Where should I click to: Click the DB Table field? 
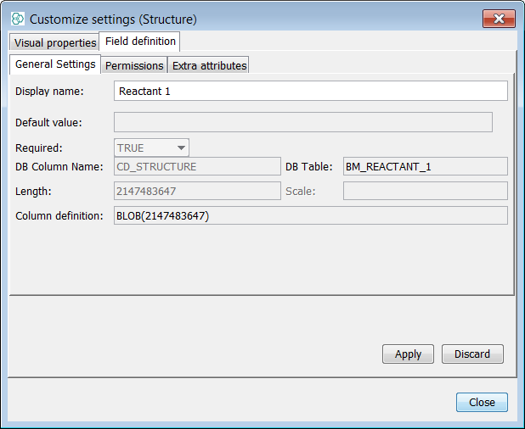pos(425,166)
